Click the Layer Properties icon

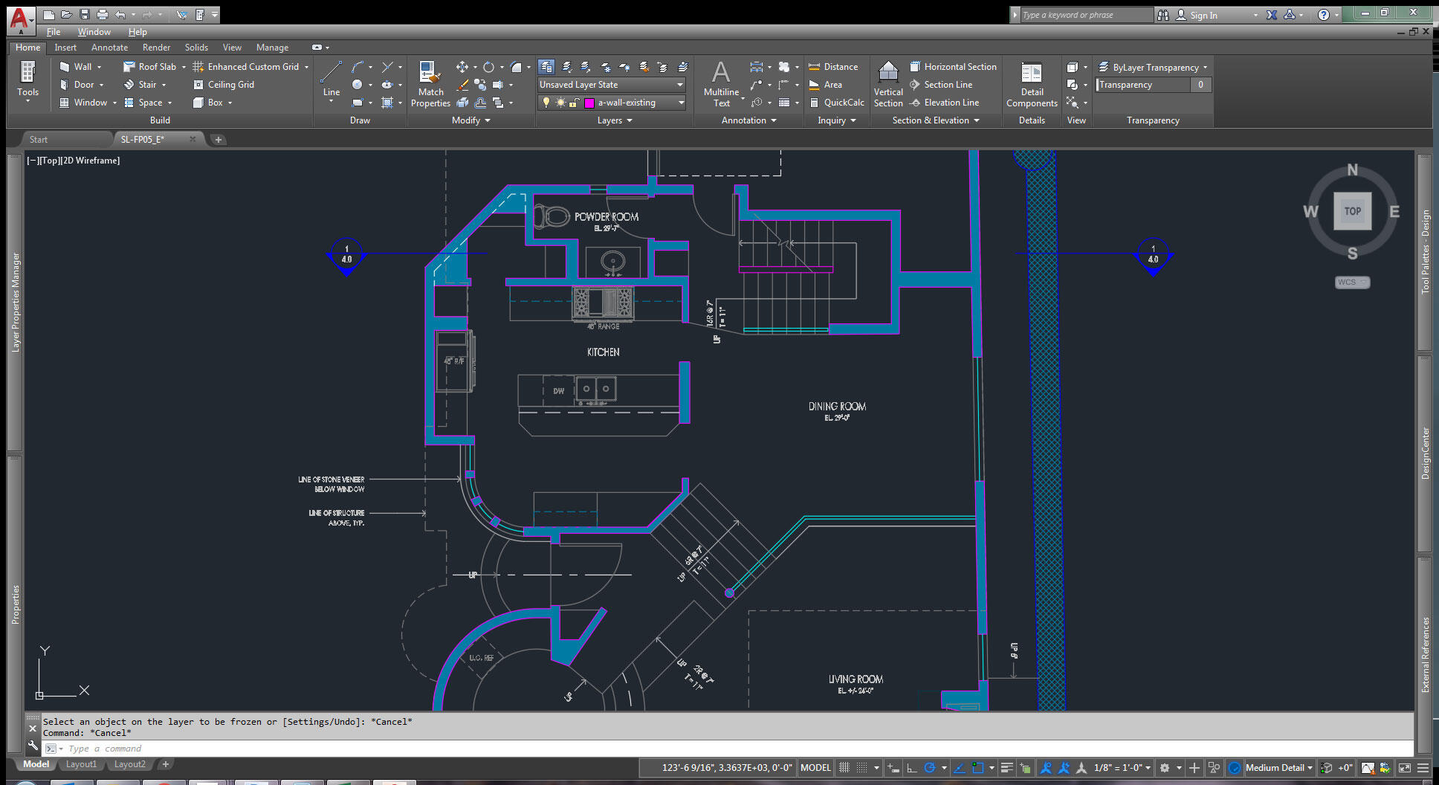546,67
